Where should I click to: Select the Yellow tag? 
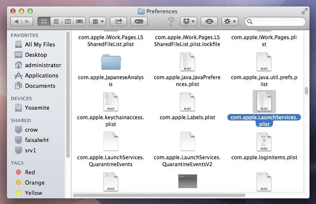(x=29, y=193)
